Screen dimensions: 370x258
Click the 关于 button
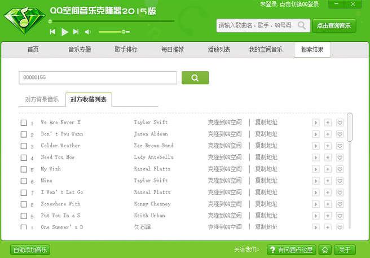(x=345, y=250)
